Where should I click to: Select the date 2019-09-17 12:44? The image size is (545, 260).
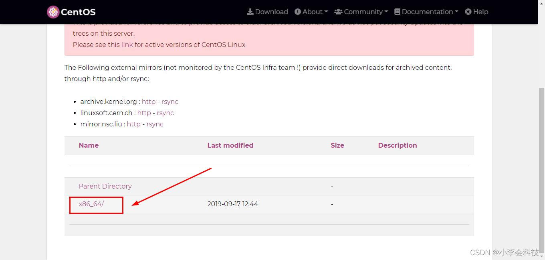pos(233,204)
